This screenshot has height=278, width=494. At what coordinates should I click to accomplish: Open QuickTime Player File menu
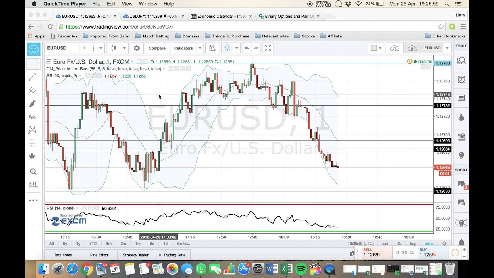pos(96,4)
